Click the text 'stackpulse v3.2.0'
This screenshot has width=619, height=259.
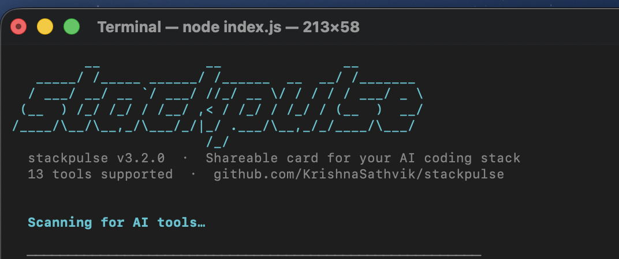pyautogui.click(x=96, y=158)
